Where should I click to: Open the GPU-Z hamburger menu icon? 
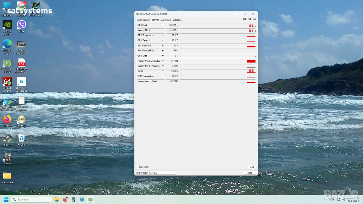click(255, 19)
